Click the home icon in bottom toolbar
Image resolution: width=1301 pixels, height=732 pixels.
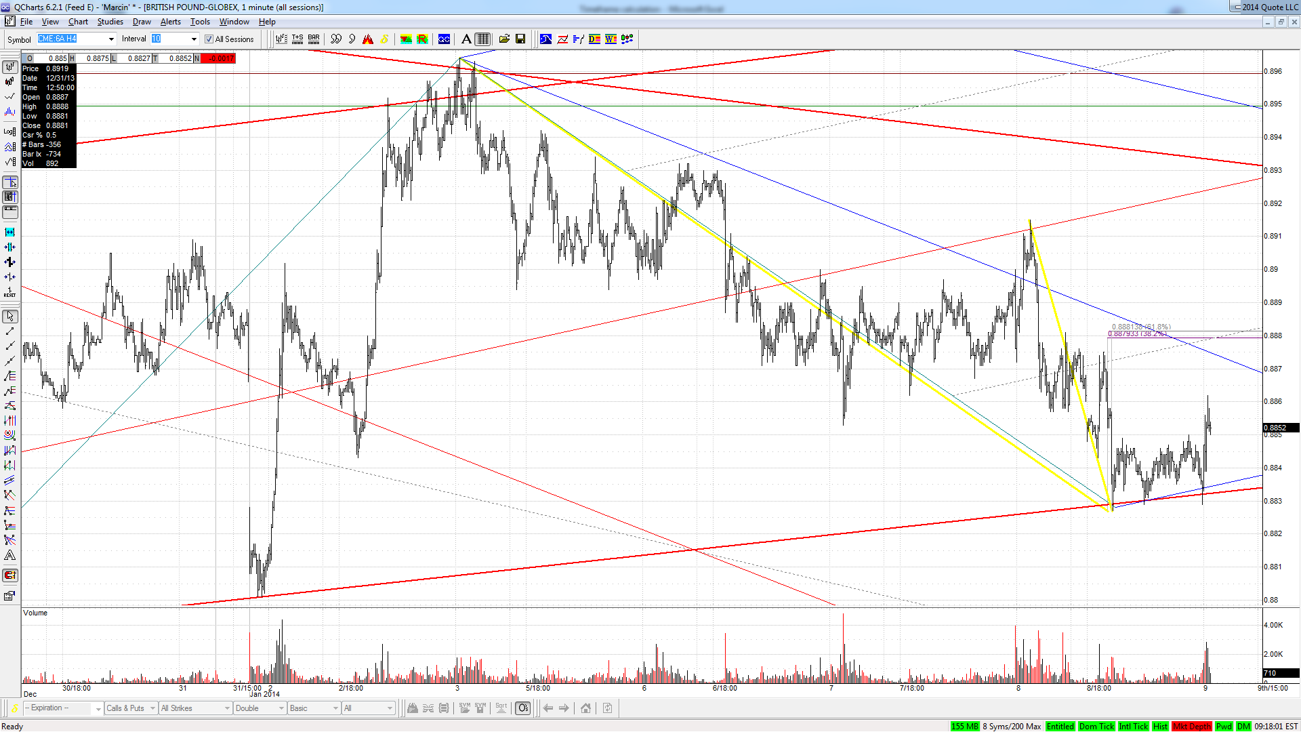pyautogui.click(x=585, y=708)
